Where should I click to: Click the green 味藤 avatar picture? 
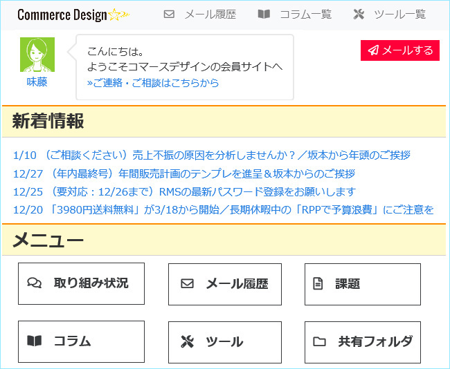[37, 55]
